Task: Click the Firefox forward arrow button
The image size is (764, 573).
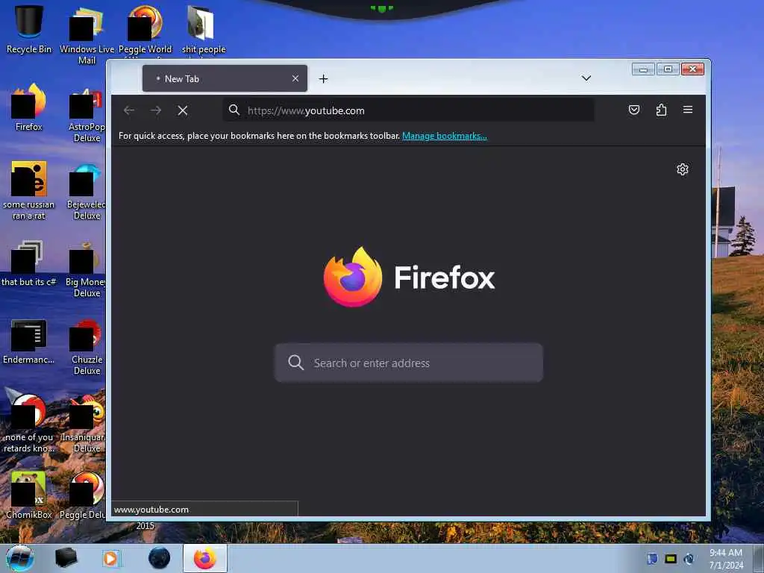Action: [x=156, y=110]
